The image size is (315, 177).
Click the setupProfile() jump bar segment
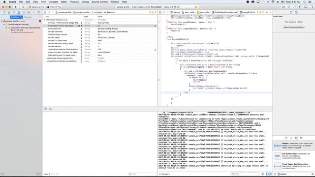pos(248,12)
